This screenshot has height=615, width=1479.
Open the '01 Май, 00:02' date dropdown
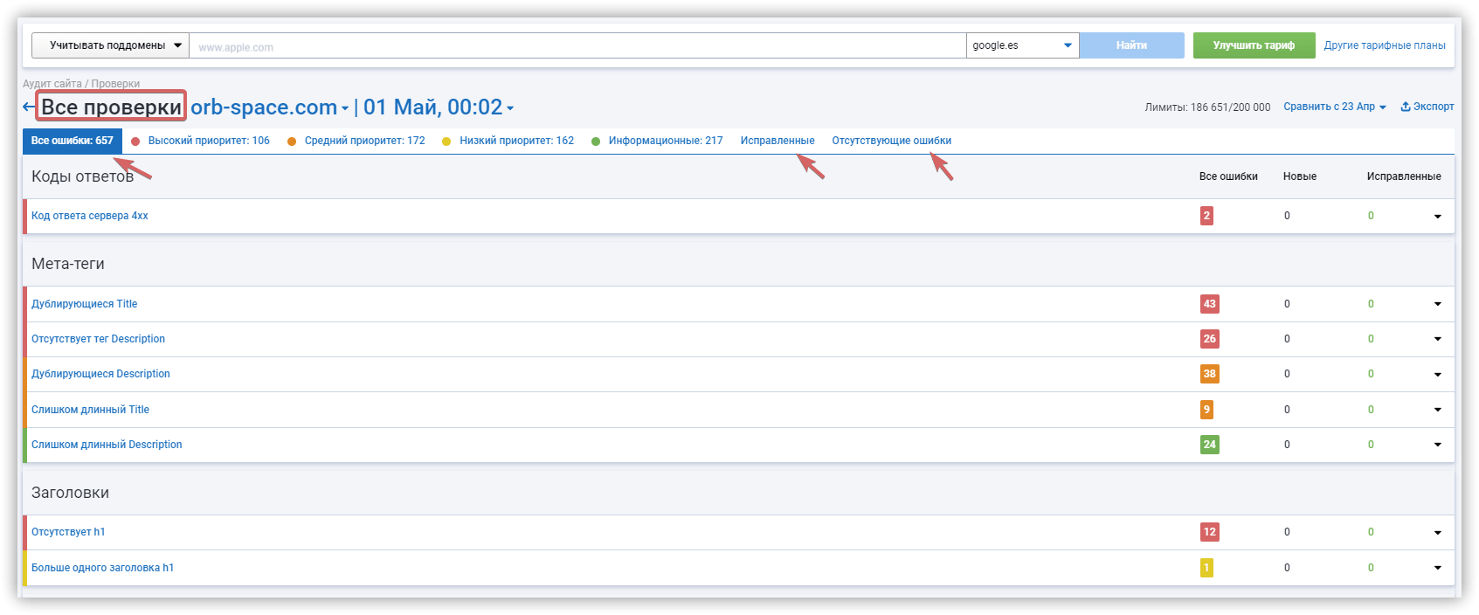click(x=439, y=107)
